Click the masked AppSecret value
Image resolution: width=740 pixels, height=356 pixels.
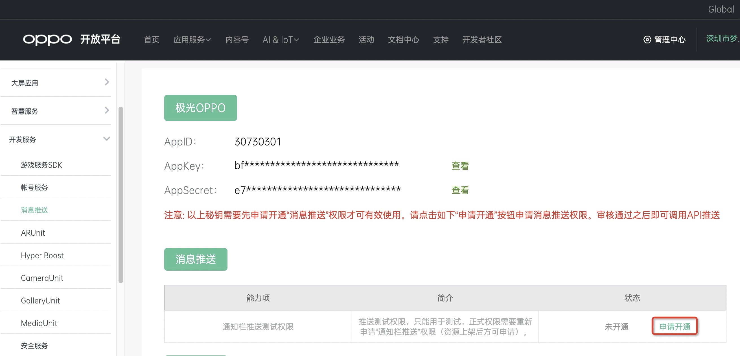point(318,190)
